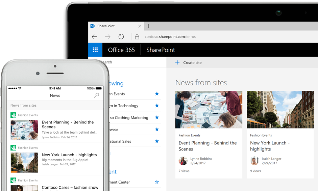318x191 pixels.
Task: Tap Event Planning thumbnail on phone
Action: (x=24, y=130)
